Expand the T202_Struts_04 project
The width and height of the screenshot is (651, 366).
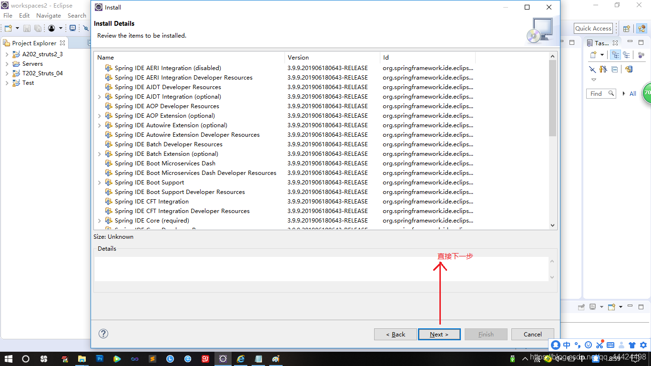7,73
